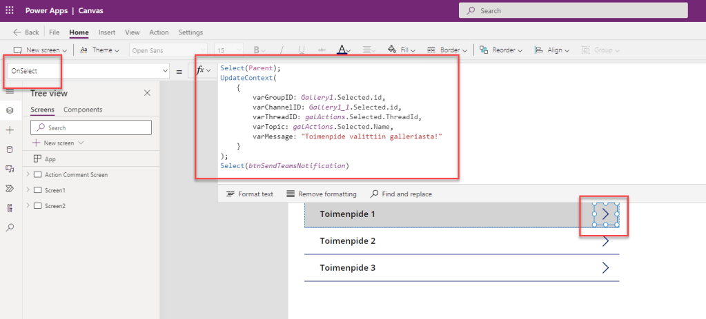Open the Advanced tools sidebar icon
This screenshot has width=706, height=319.
coord(10,207)
